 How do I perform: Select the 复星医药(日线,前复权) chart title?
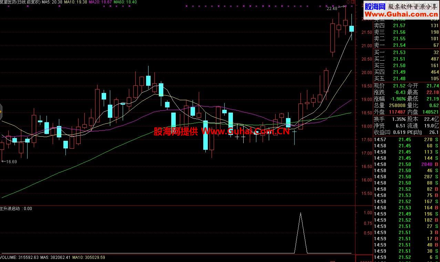[20, 2]
